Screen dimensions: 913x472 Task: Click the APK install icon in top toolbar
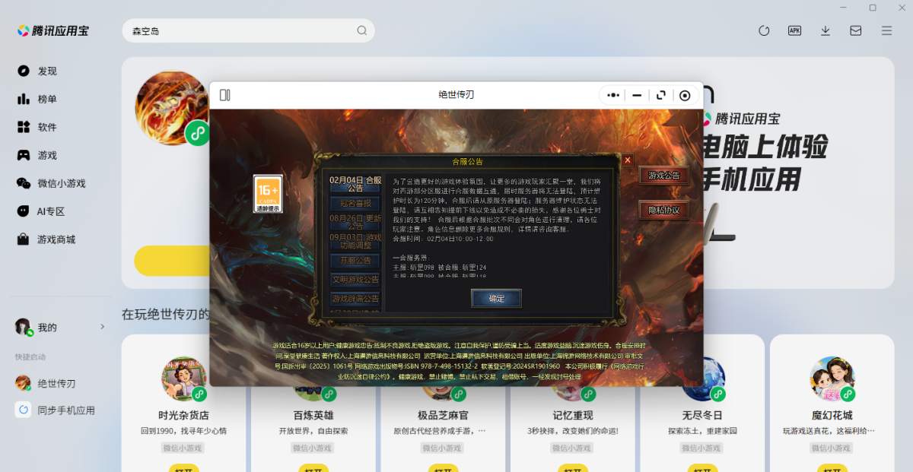click(794, 30)
